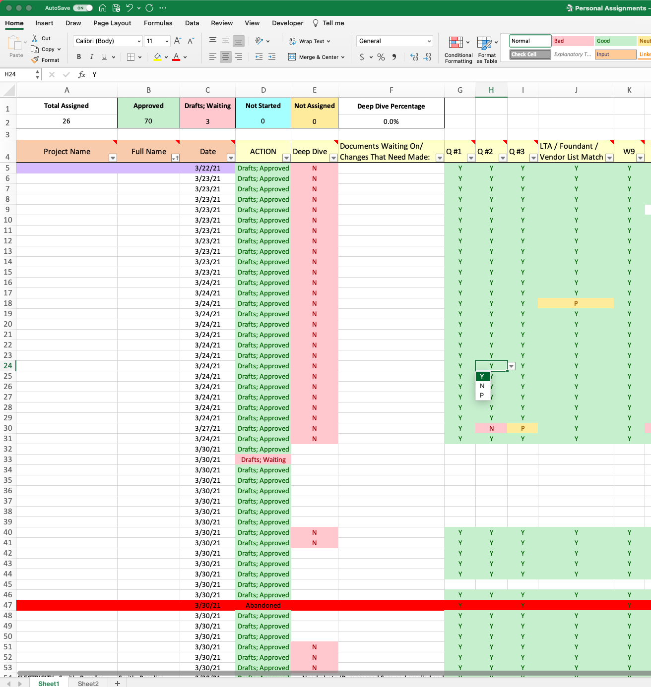
Task: Open Conditional Formatting menu
Action: point(458,50)
